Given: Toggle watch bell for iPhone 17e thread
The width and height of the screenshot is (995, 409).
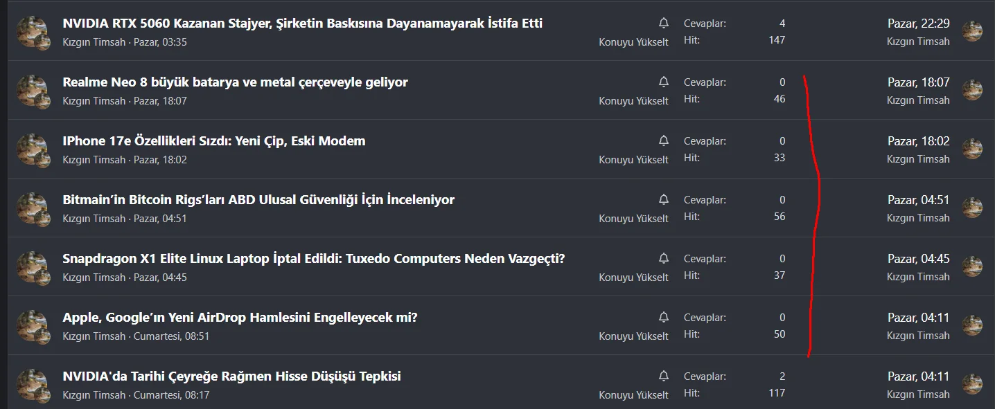Looking at the screenshot, I should click(x=664, y=140).
